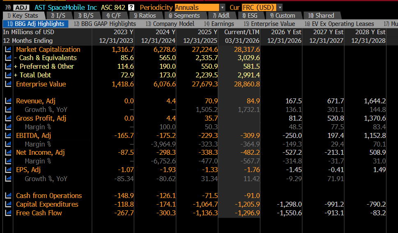Screen dimensions: 398x233
Task: Open chart icon beside net income Margin %
Action: (8, 161)
